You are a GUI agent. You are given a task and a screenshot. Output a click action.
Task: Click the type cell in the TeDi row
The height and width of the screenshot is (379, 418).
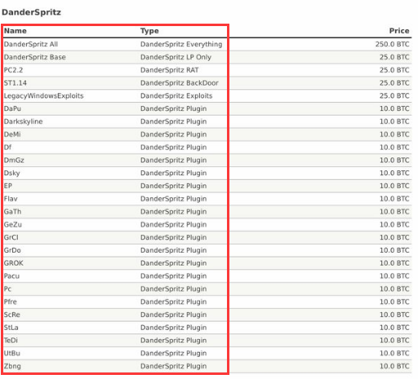click(173, 341)
